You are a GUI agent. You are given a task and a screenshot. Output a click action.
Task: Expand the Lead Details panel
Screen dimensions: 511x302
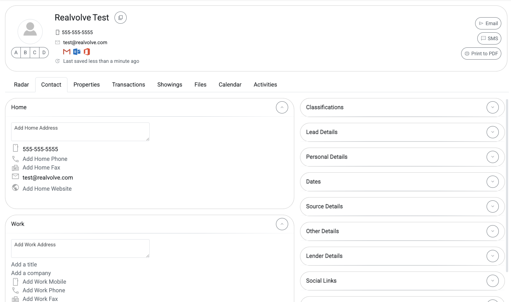pos(493,132)
